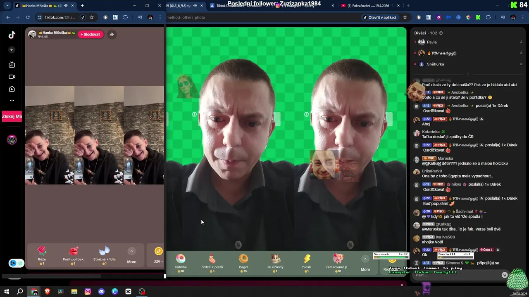Open the ErikaPar90 commenter name
The width and height of the screenshot is (529, 297).
pos(432,171)
